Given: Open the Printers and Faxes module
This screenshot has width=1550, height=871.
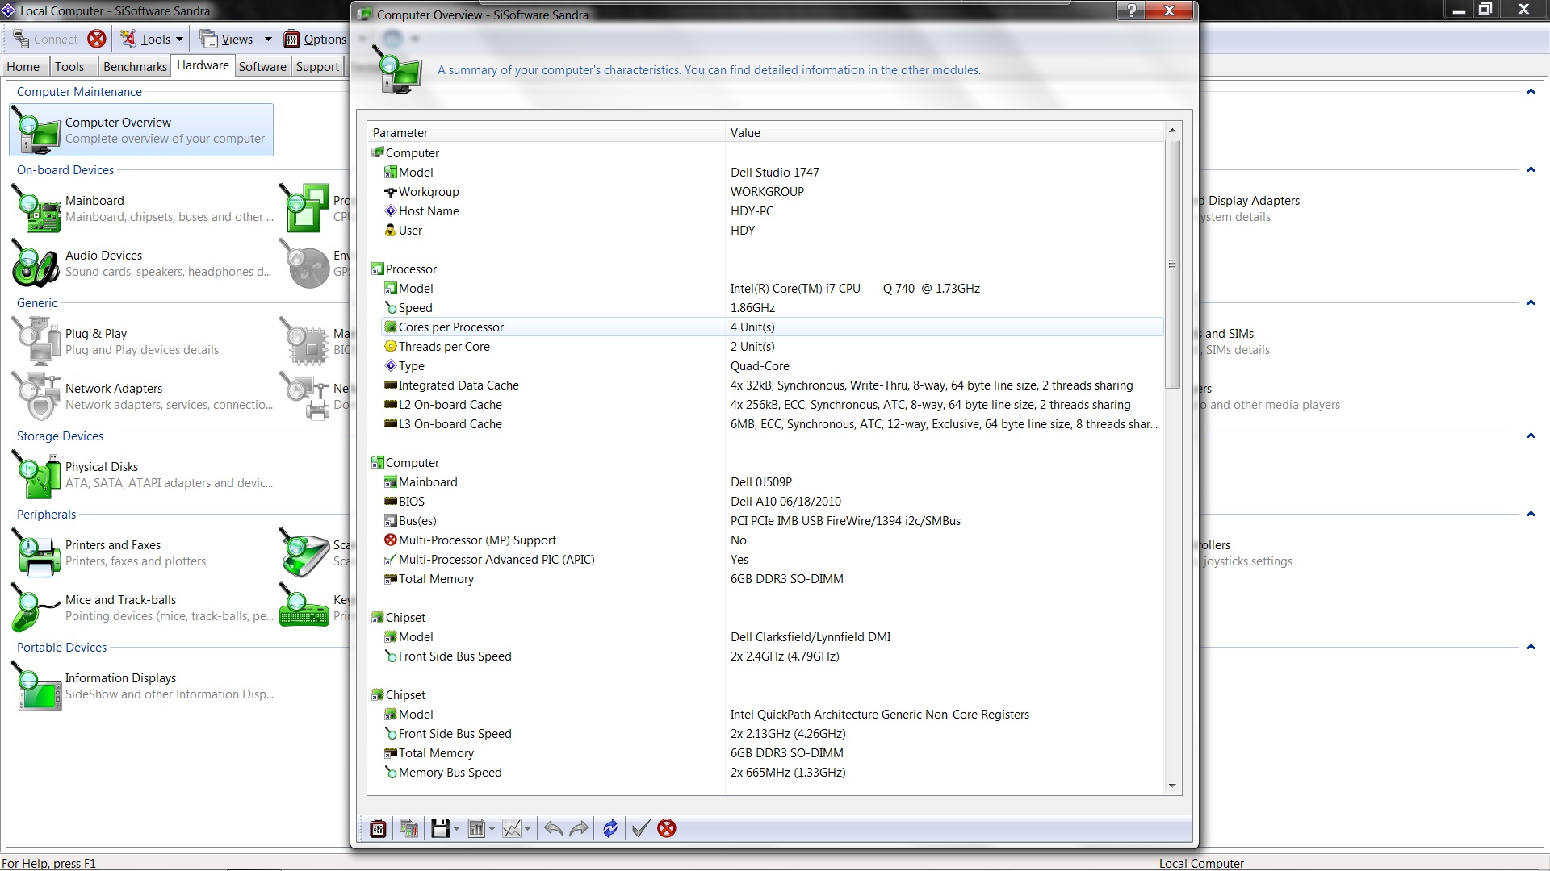Looking at the screenshot, I should click(141, 552).
